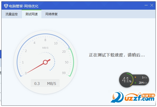
Task: Click the orange upload arrow icon
Action: pos(135,77)
